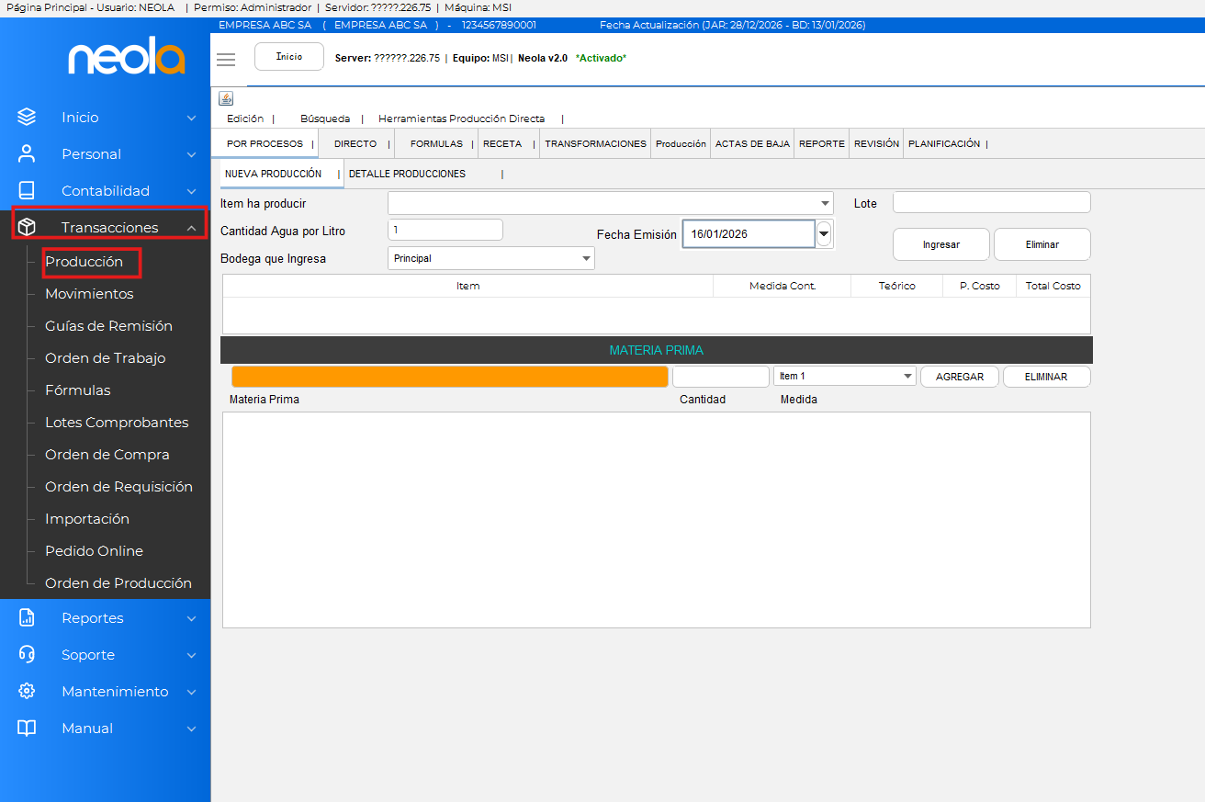Click the Manual open book icon

27,729
